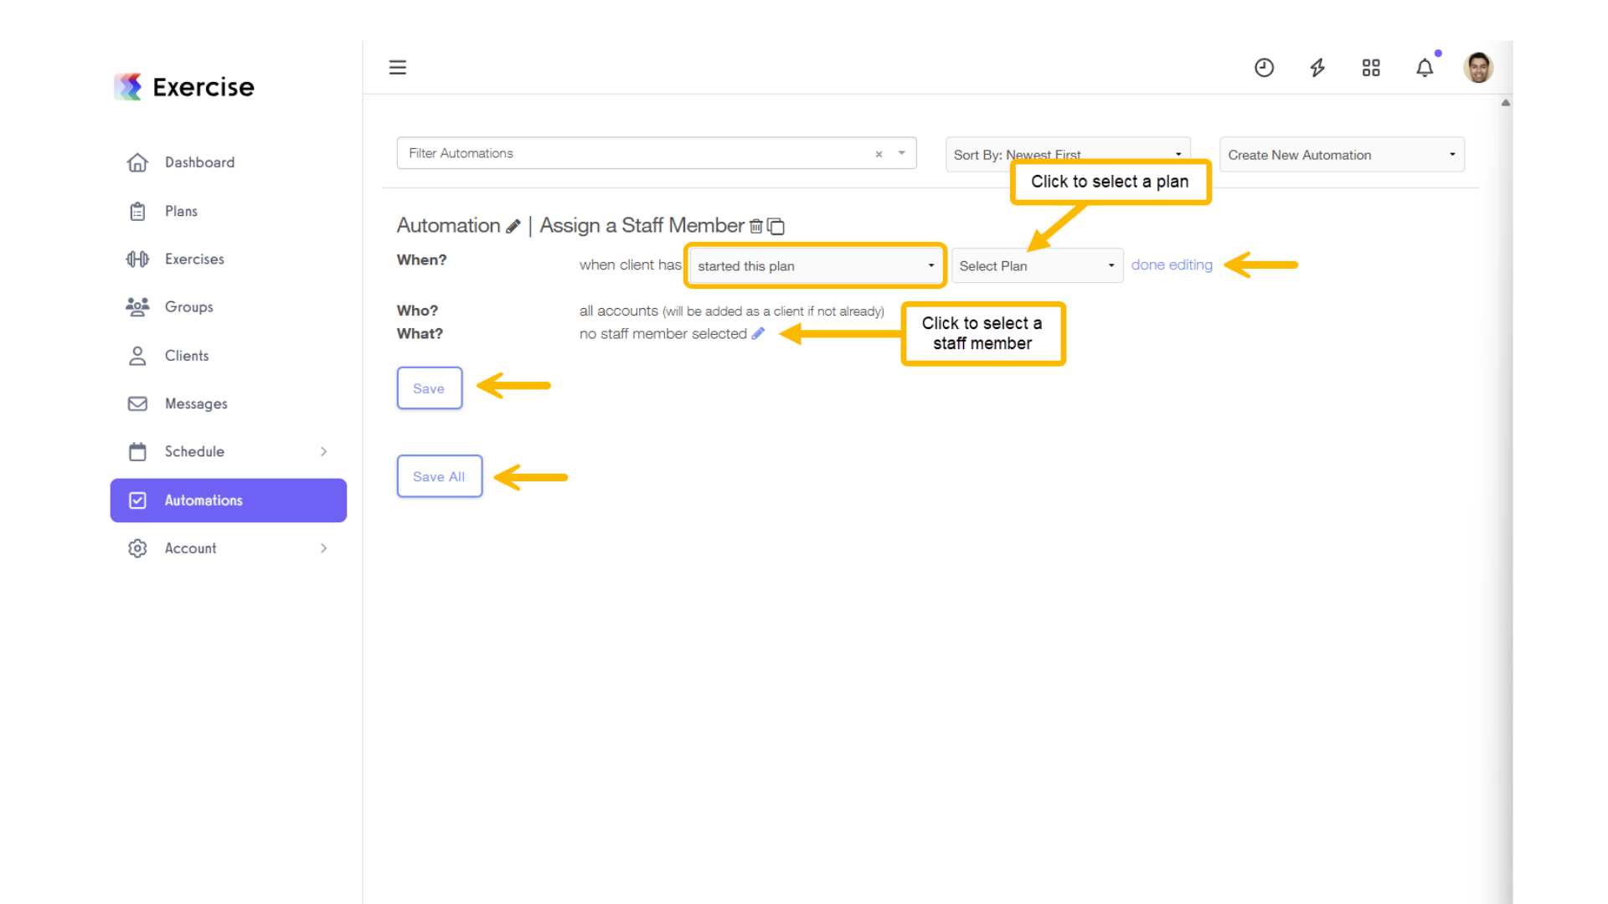This screenshot has width=1608, height=904.
Task: Open Create New Automation dropdown
Action: (x=1342, y=155)
